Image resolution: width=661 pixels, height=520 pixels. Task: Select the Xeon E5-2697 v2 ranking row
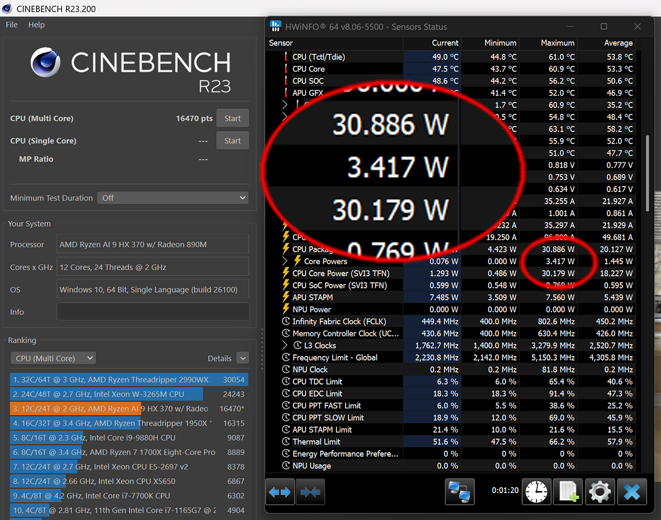click(x=129, y=466)
